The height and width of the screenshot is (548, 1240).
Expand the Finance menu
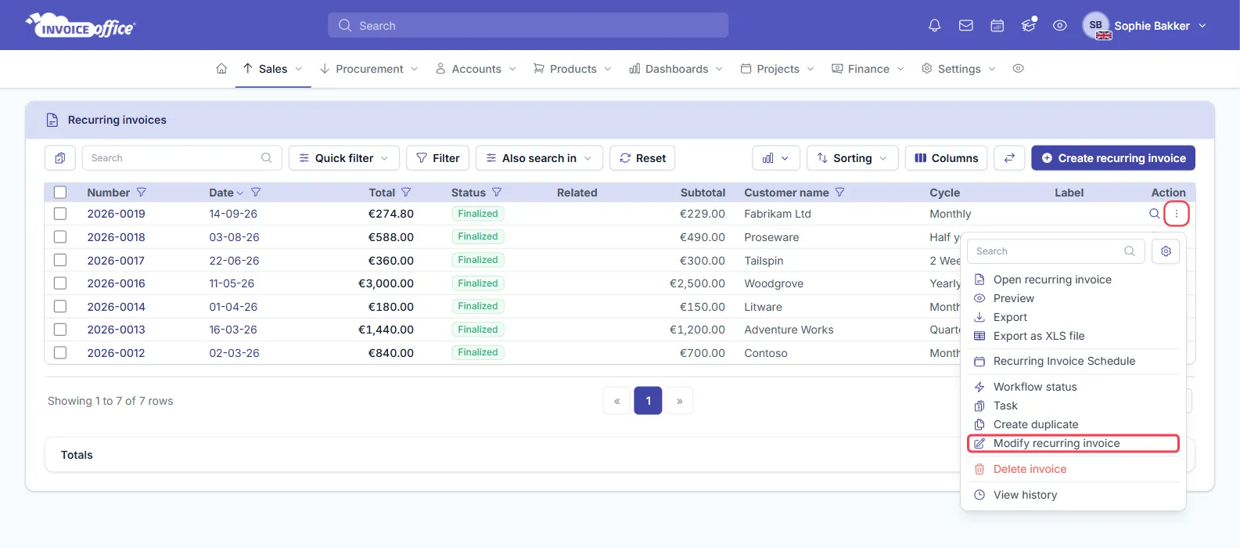[x=868, y=69]
